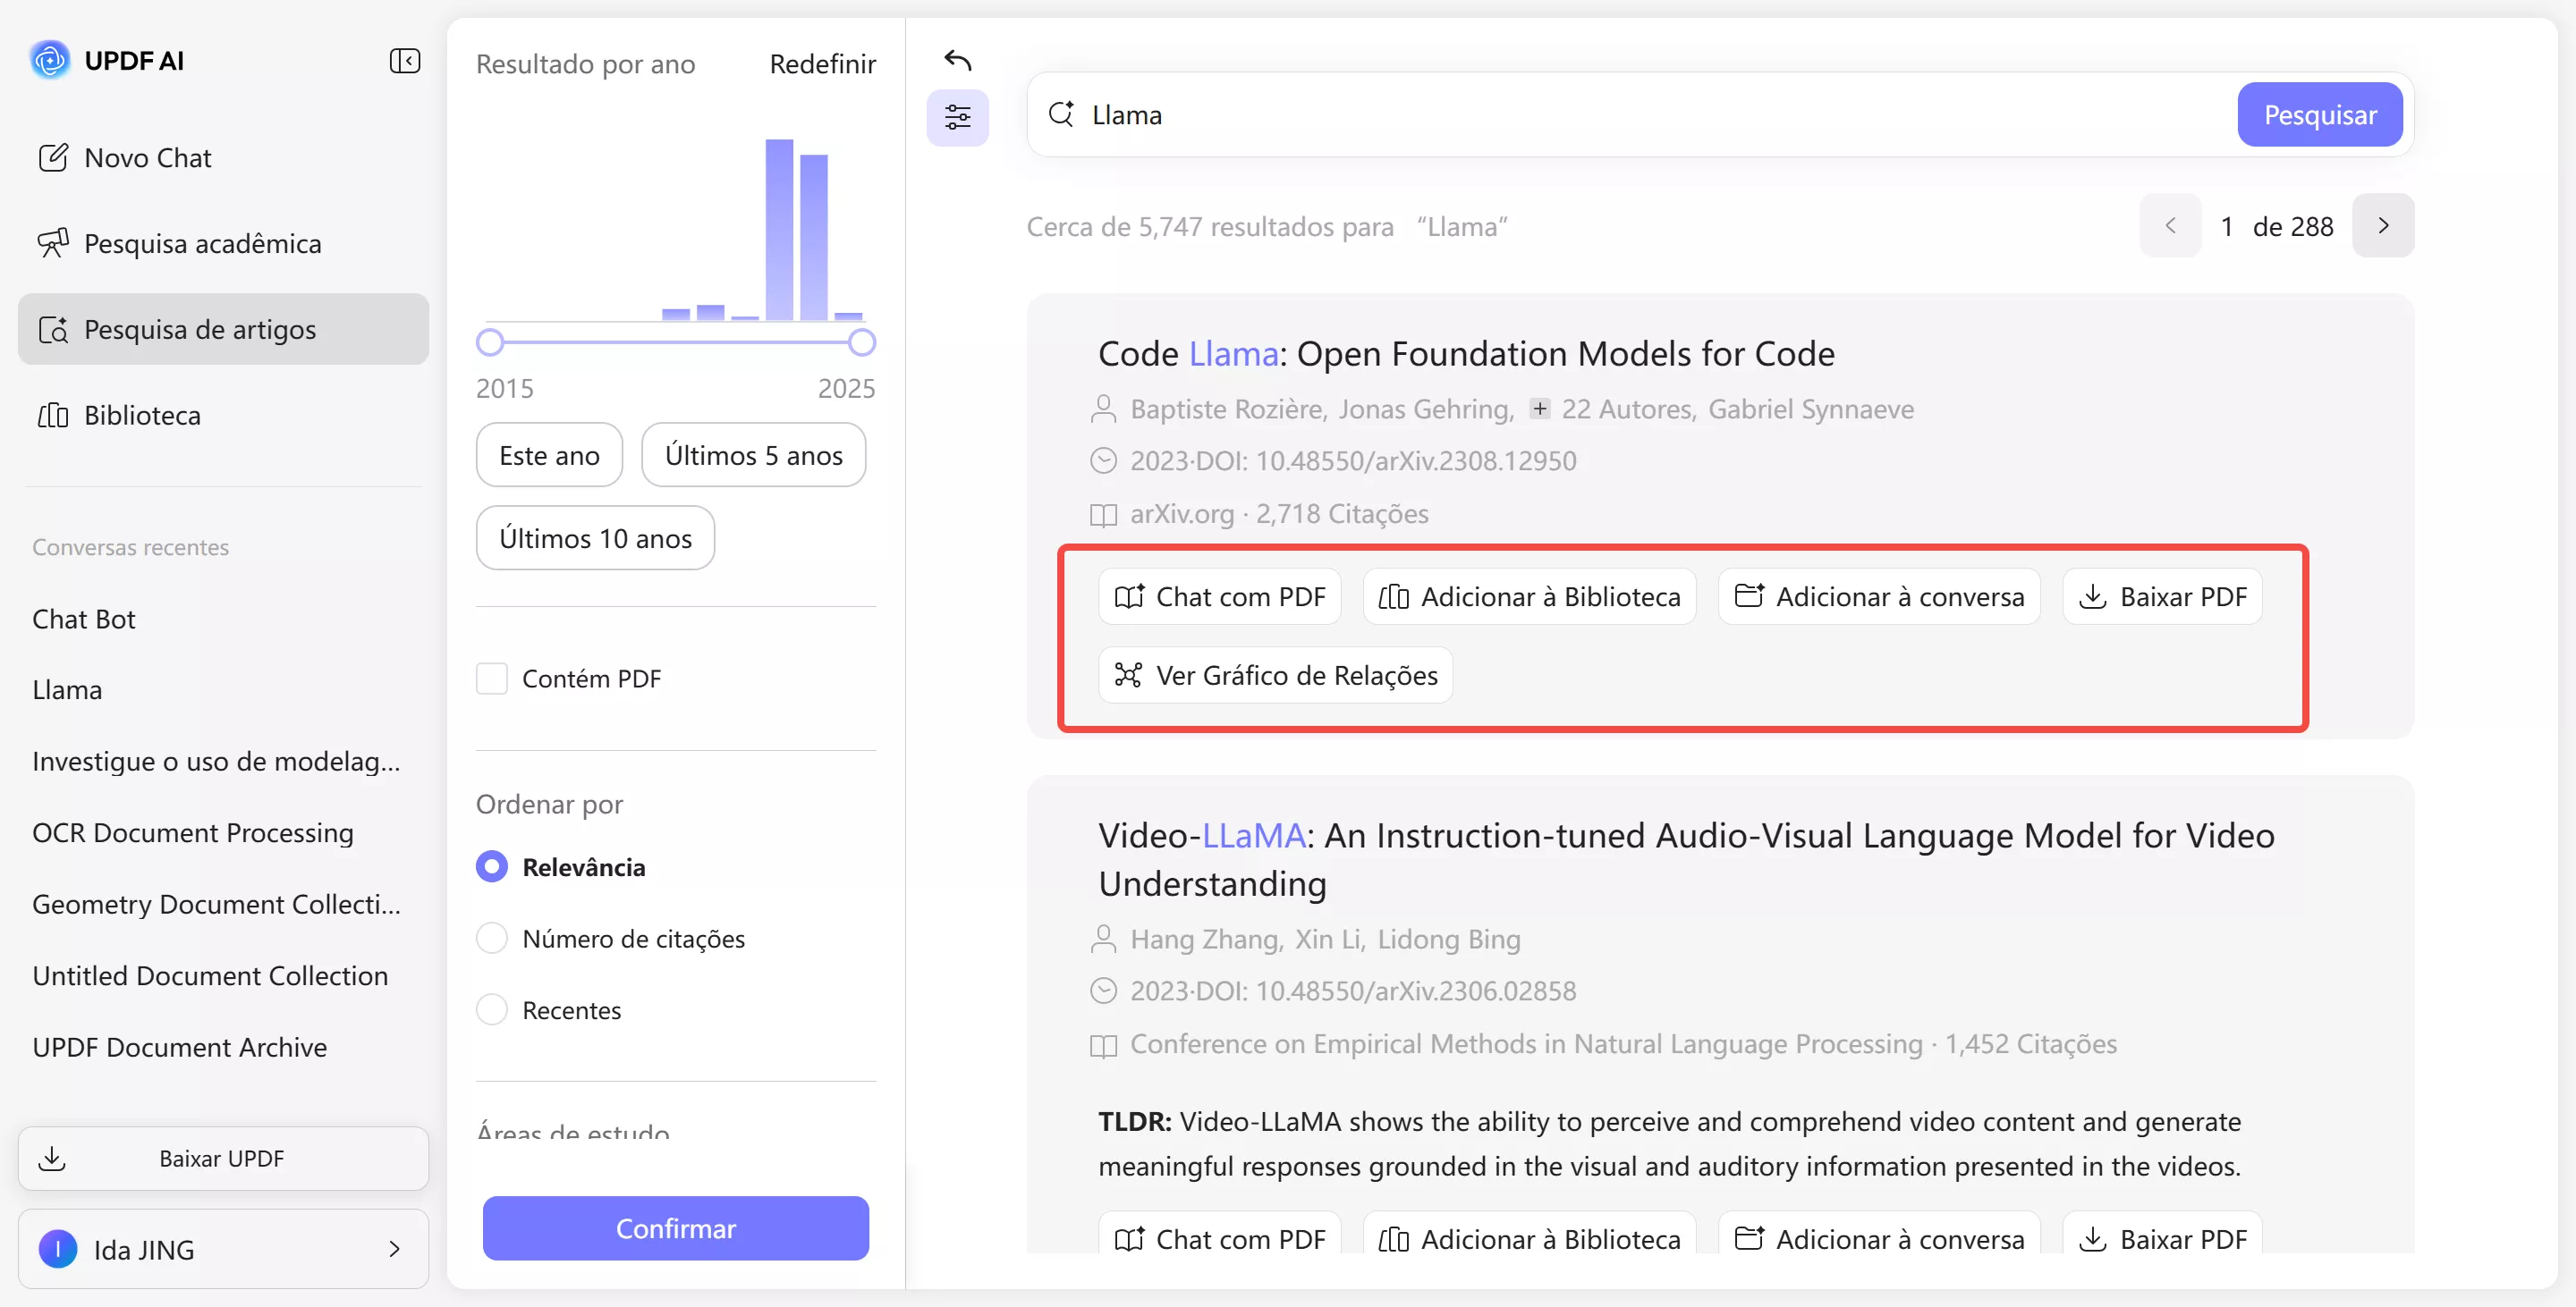Screen dimensions: 2576x1307
Task: Expand the plus icon for 22 Autores
Action: [1540, 409]
